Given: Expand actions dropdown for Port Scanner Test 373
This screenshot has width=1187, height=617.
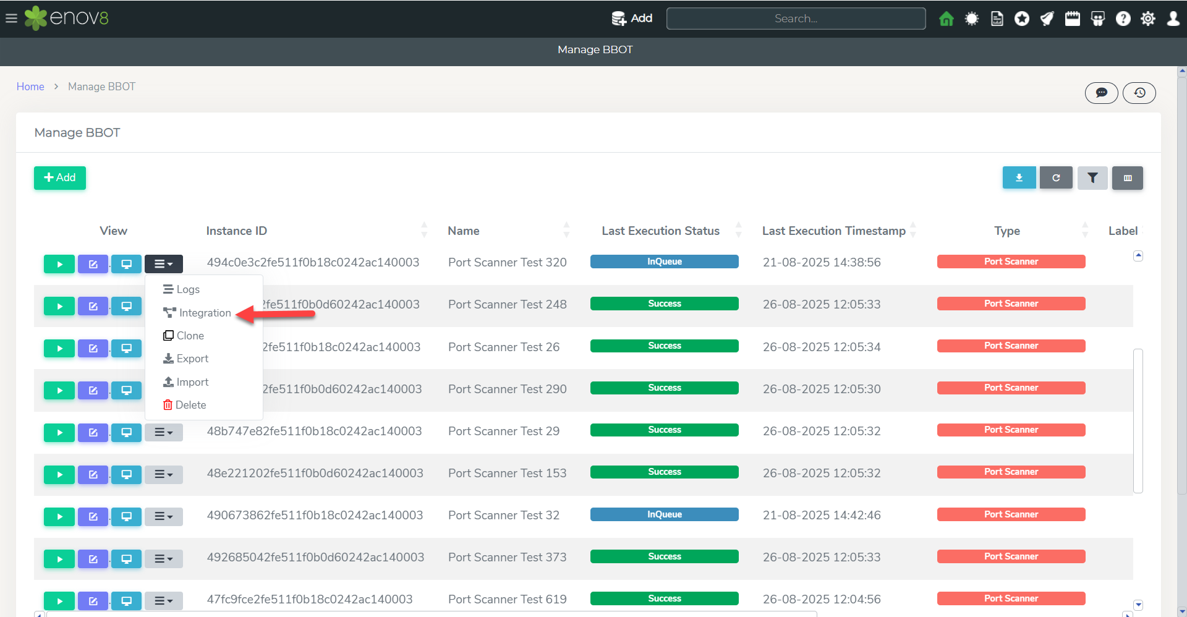Looking at the screenshot, I should (164, 559).
